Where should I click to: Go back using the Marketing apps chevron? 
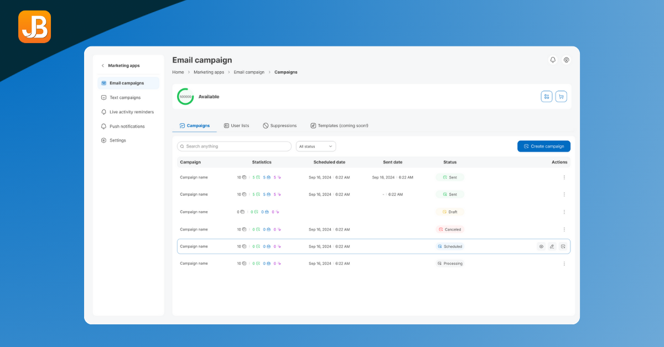pyautogui.click(x=102, y=65)
